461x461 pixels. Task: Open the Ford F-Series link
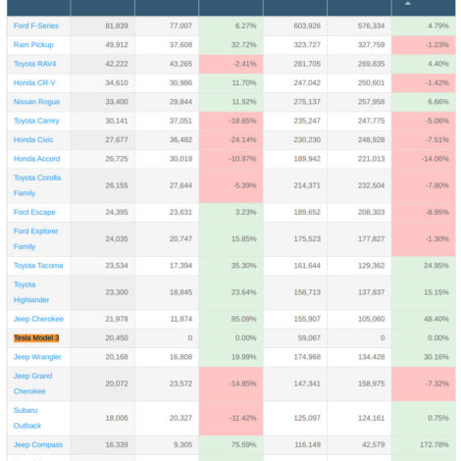pos(36,26)
